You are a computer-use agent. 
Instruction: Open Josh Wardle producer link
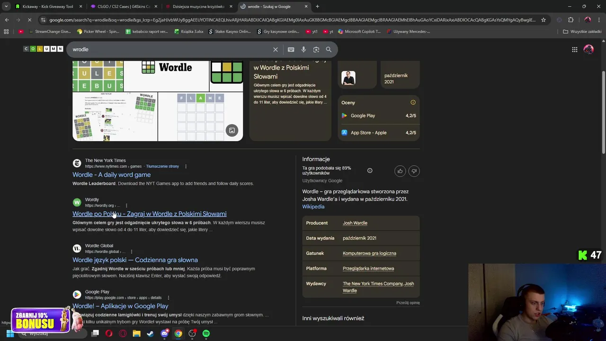[355, 223]
